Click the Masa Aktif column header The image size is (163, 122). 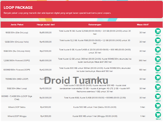coord(143,25)
